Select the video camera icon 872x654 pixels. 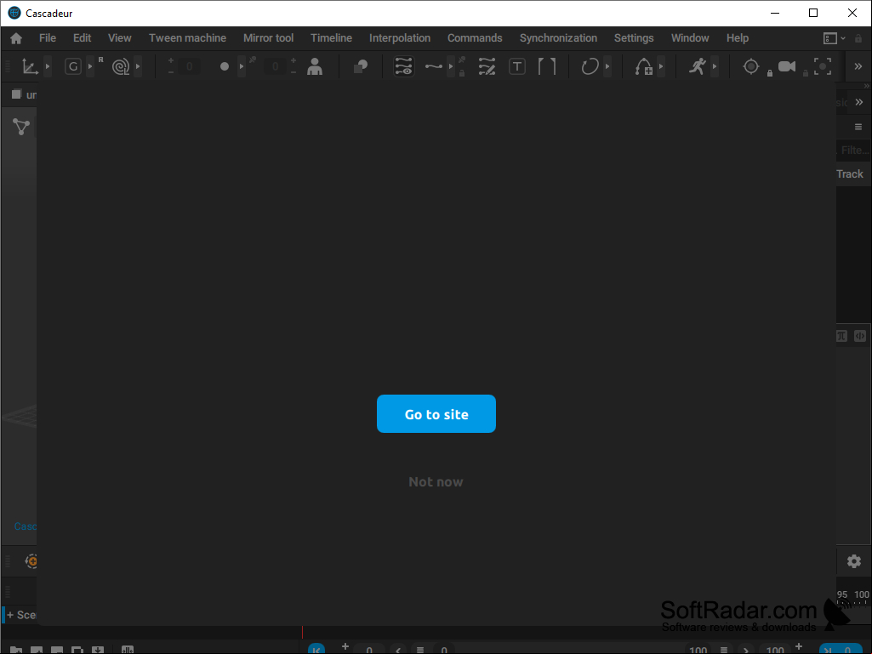point(786,66)
